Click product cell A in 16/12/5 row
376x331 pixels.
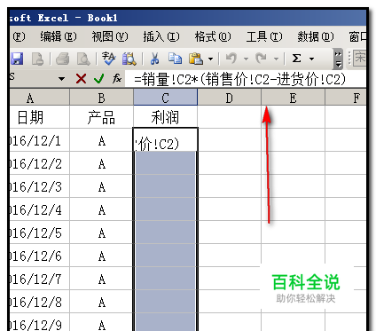[101, 232]
